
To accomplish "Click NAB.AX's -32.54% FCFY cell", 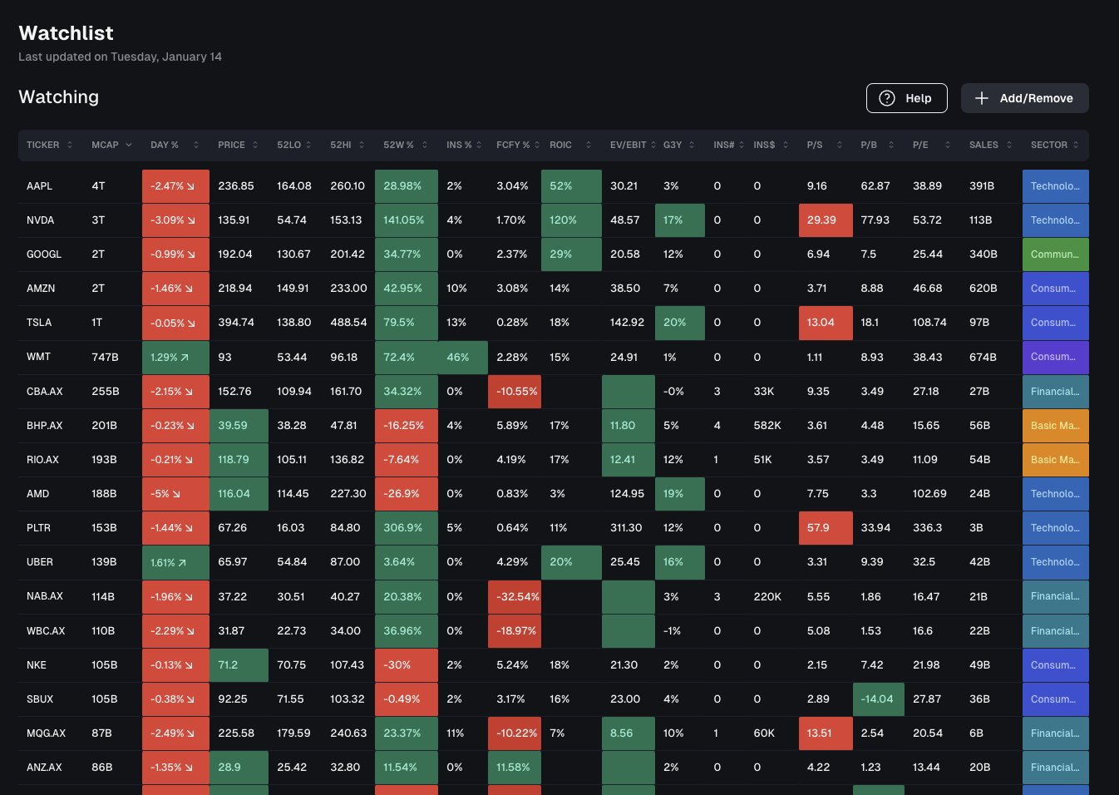I will [515, 596].
